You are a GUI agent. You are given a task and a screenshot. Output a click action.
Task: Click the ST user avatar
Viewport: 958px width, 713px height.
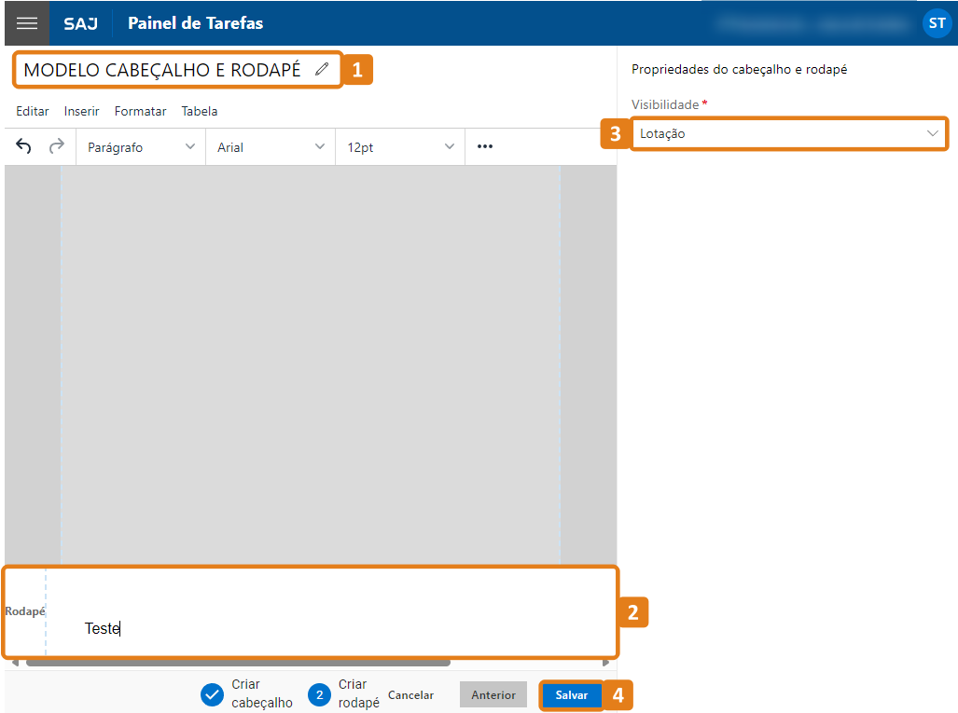[x=937, y=23]
